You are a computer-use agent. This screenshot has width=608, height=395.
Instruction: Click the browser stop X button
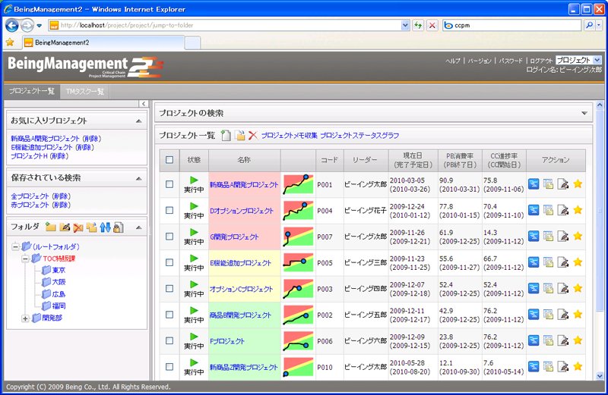point(432,26)
